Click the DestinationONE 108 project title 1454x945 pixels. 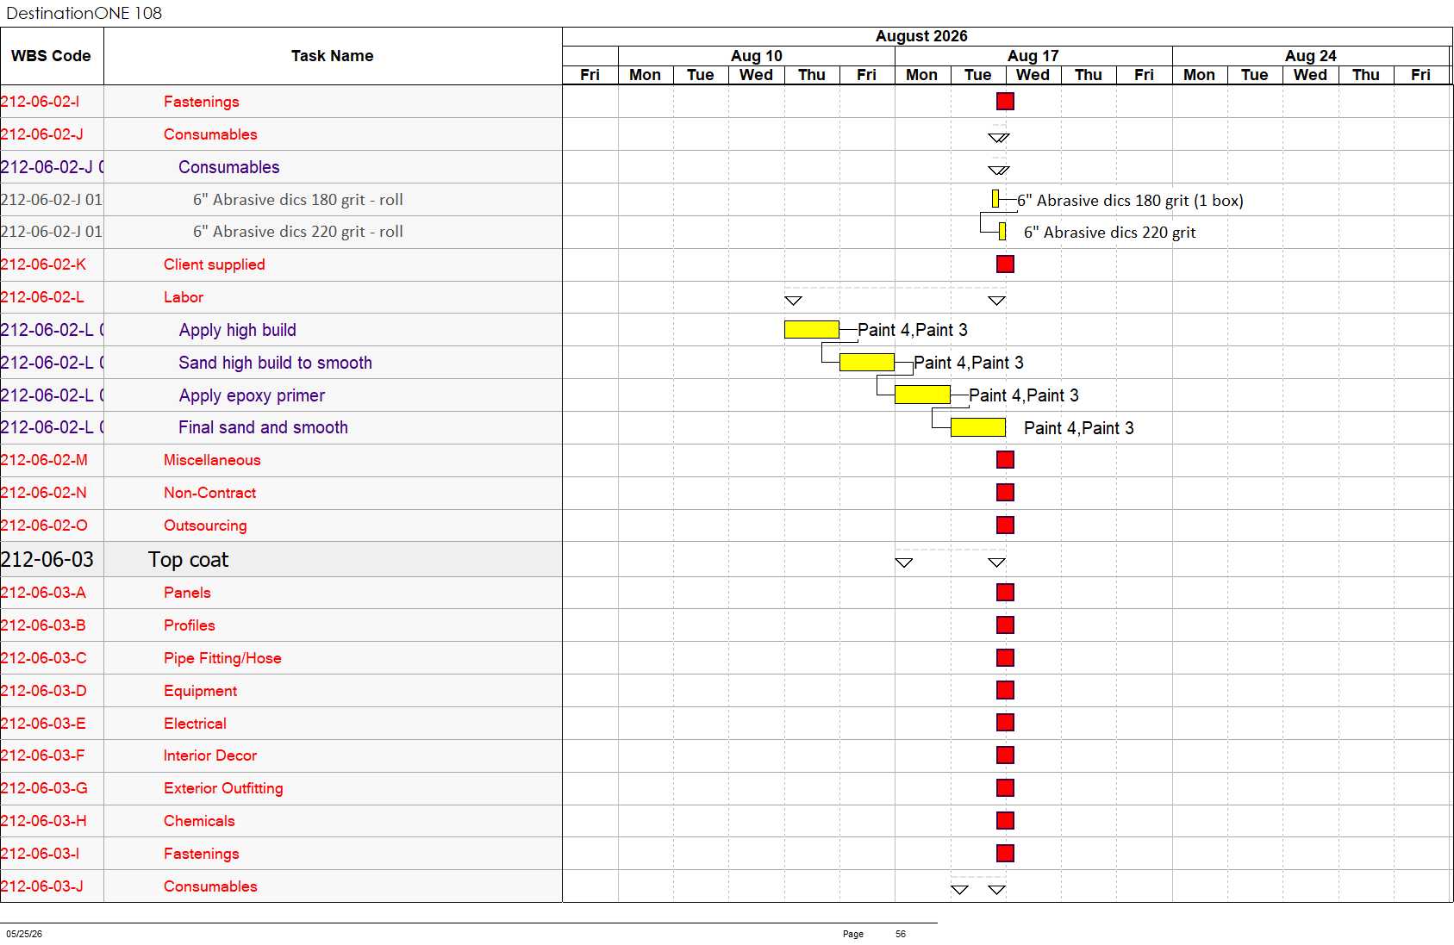(84, 13)
